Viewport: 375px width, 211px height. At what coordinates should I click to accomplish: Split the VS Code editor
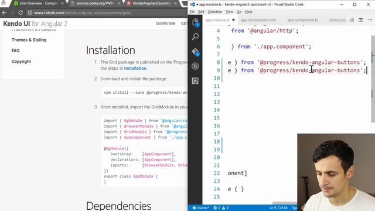(361, 20)
